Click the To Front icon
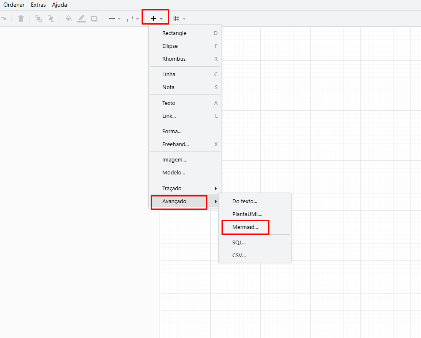 (38, 19)
